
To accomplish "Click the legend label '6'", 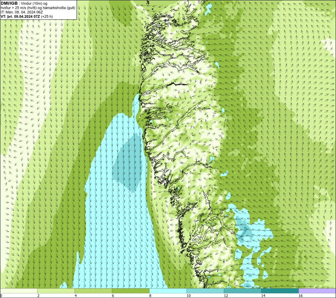I will coord(113,296).
